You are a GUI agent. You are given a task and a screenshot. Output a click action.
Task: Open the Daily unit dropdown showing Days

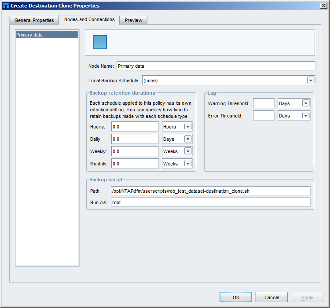177,139
